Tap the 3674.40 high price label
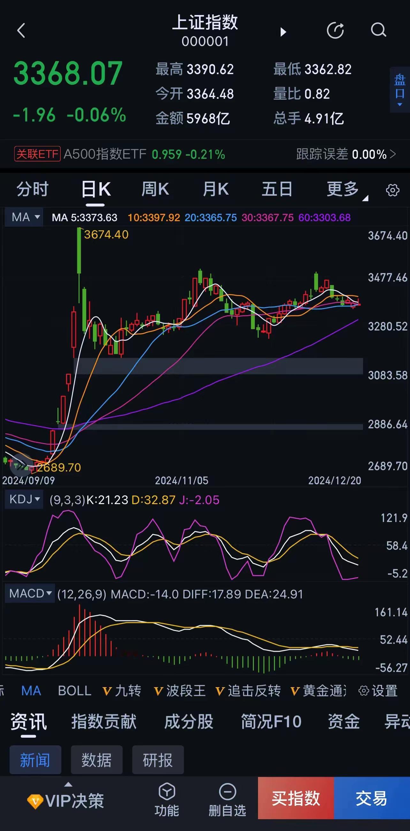This screenshot has height=831, width=410. pos(106,235)
